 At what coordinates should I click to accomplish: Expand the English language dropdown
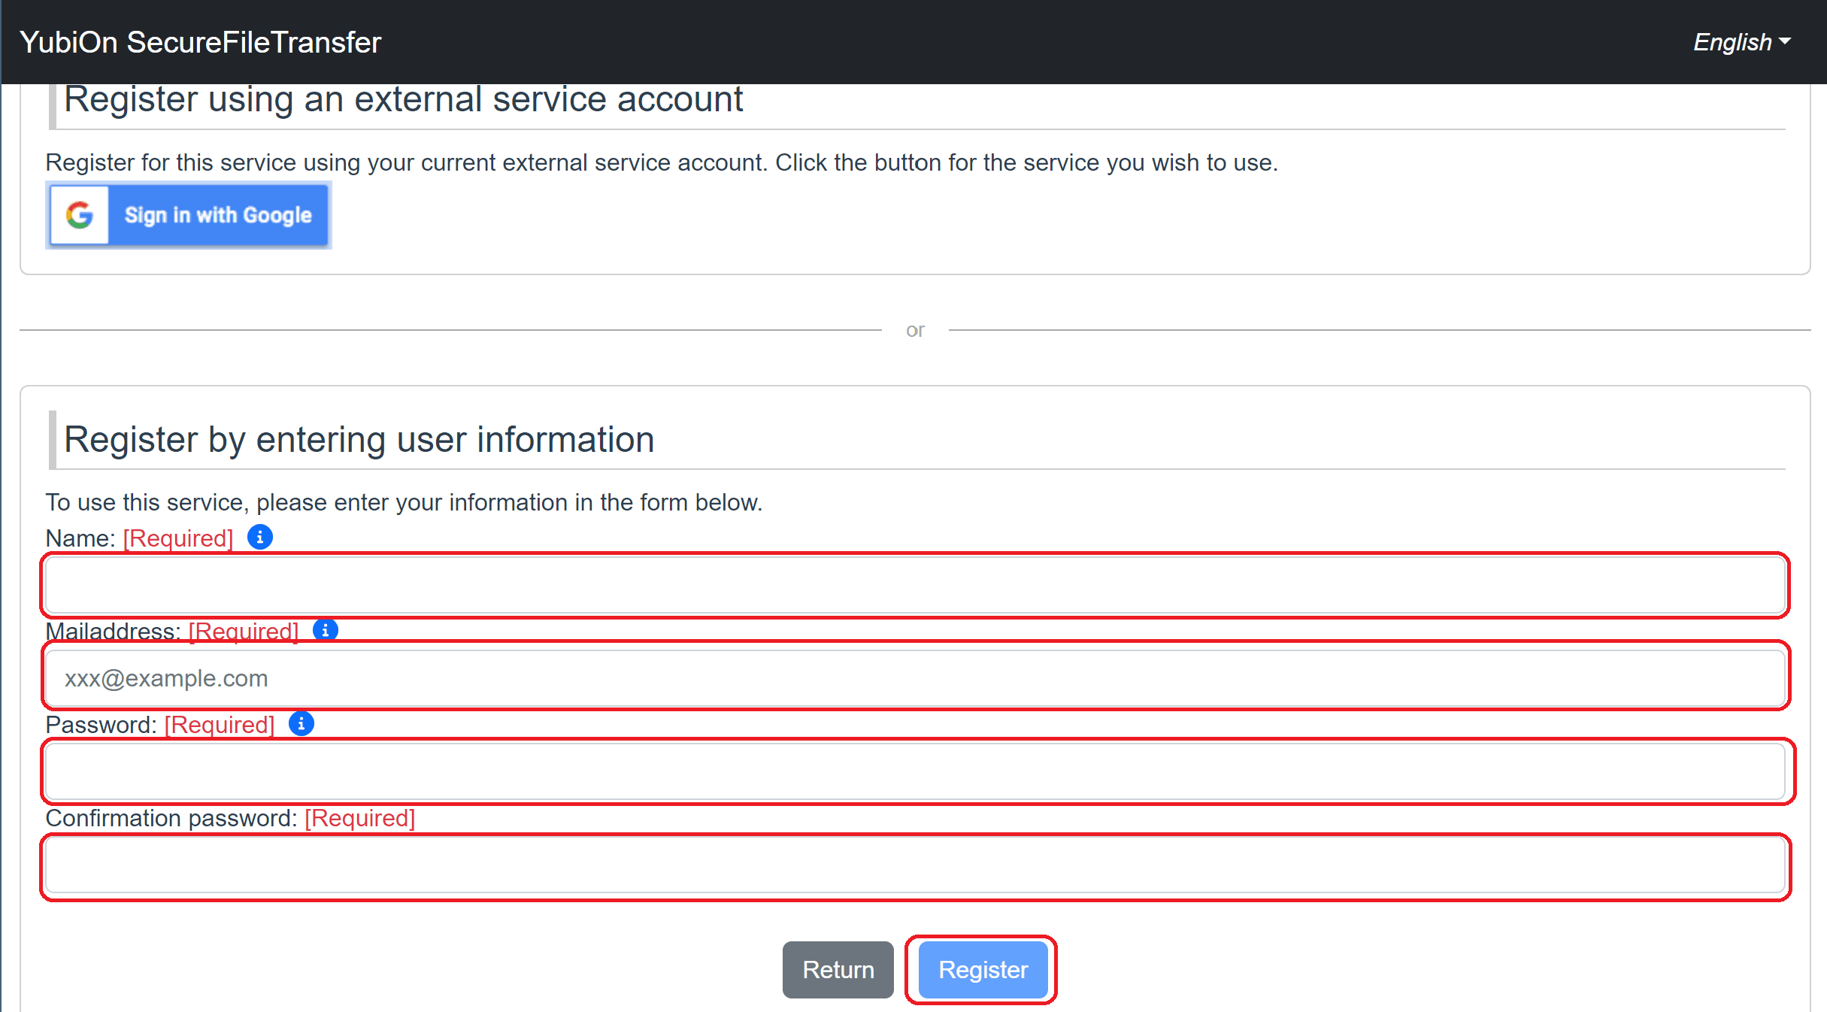(x=1741, y=42)
